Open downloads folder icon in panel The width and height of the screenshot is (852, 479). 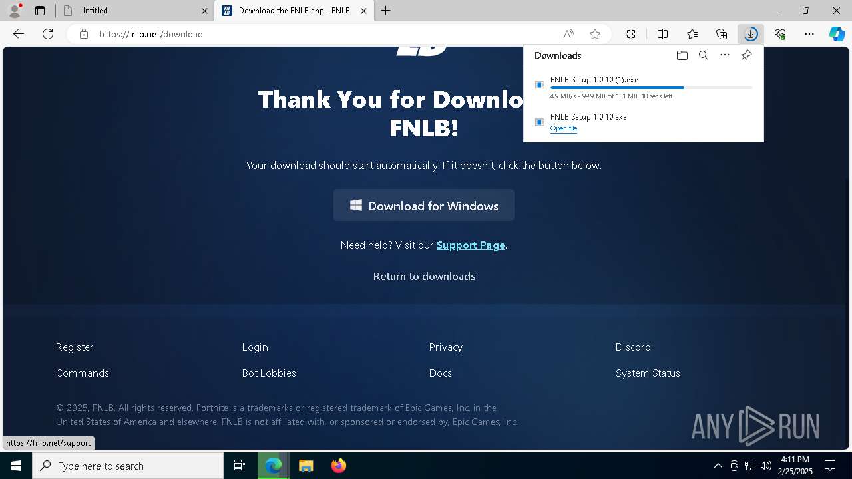point(682,55)
